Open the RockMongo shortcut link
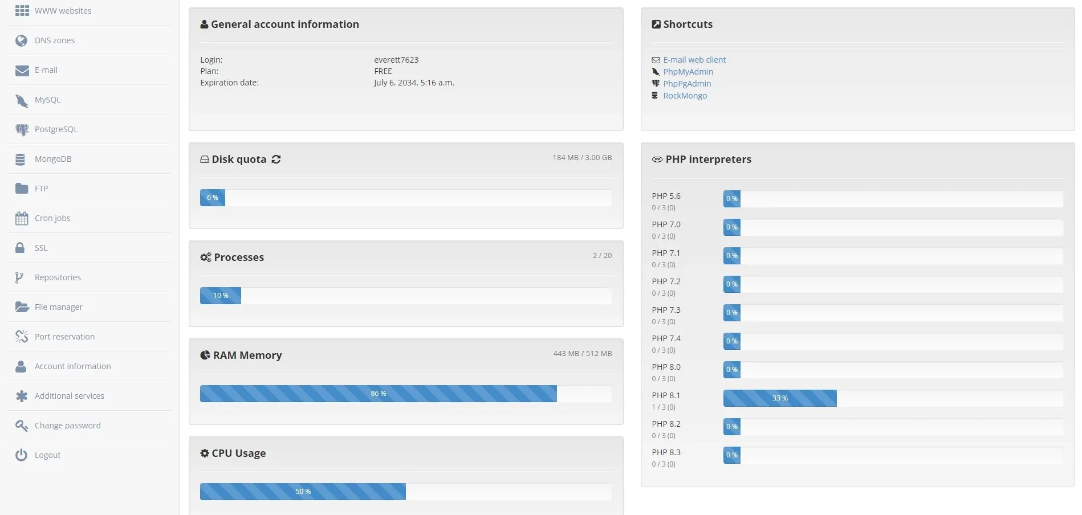 (x=685, y=96)
